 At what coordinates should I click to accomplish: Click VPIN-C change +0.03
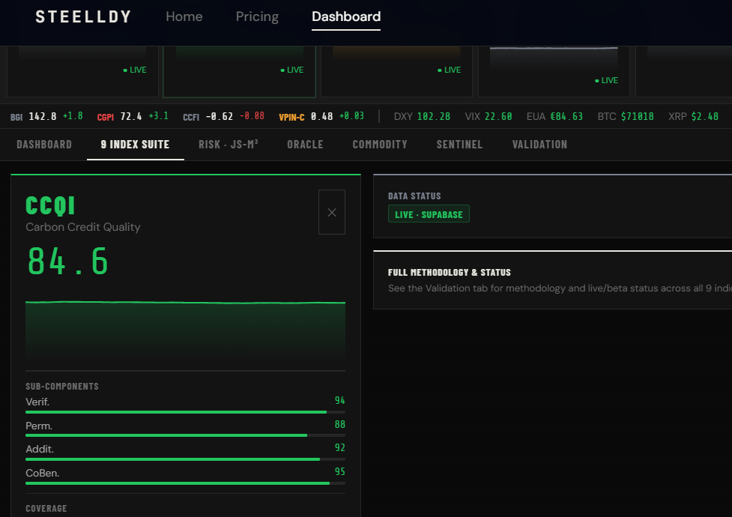(351, 116)
